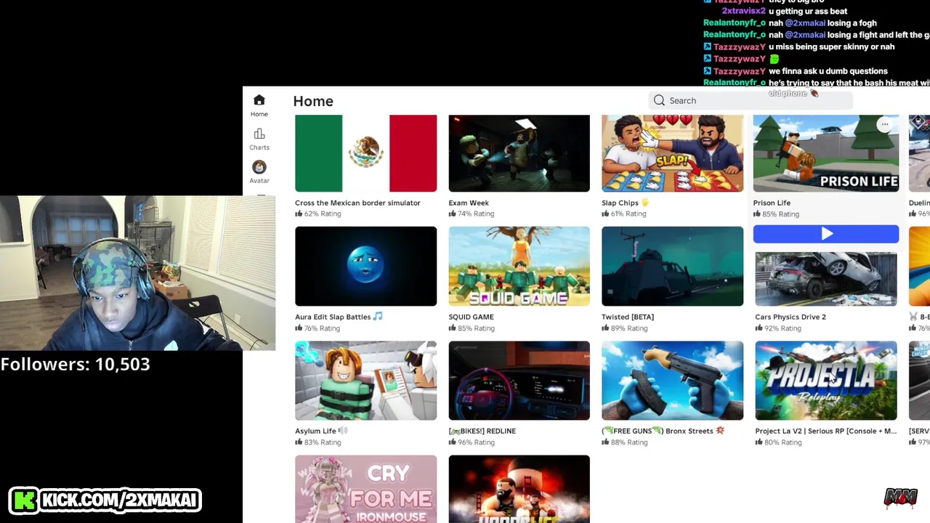Open the Home sidebar icon

259,100
